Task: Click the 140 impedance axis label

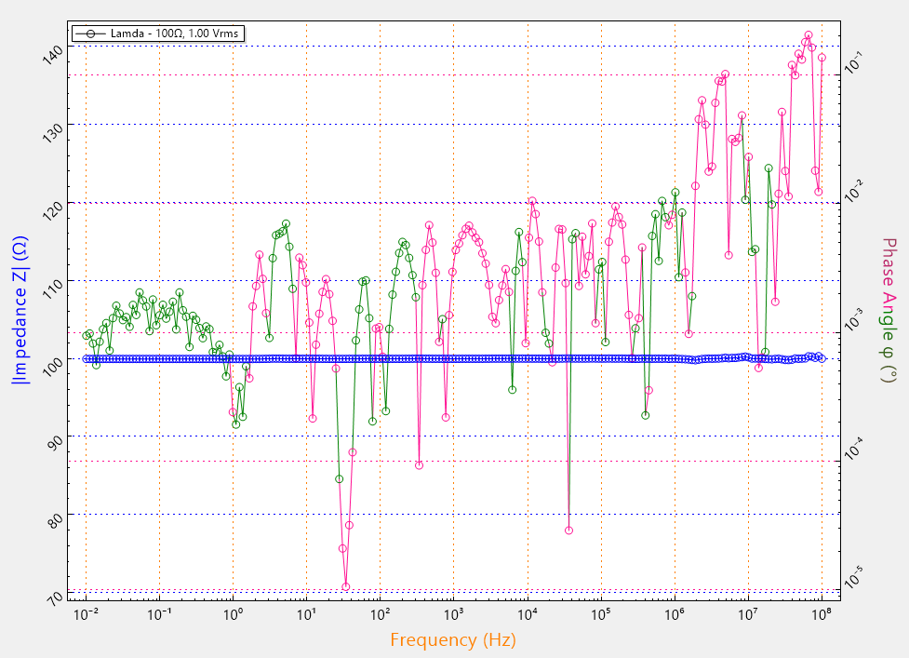Action: point(53,55)
